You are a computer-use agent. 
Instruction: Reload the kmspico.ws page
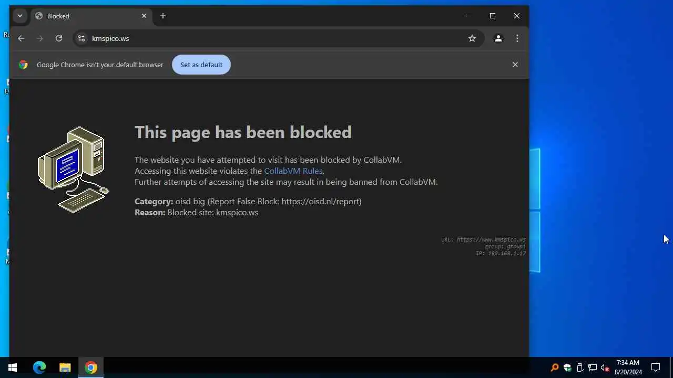[x=59, y=38]
